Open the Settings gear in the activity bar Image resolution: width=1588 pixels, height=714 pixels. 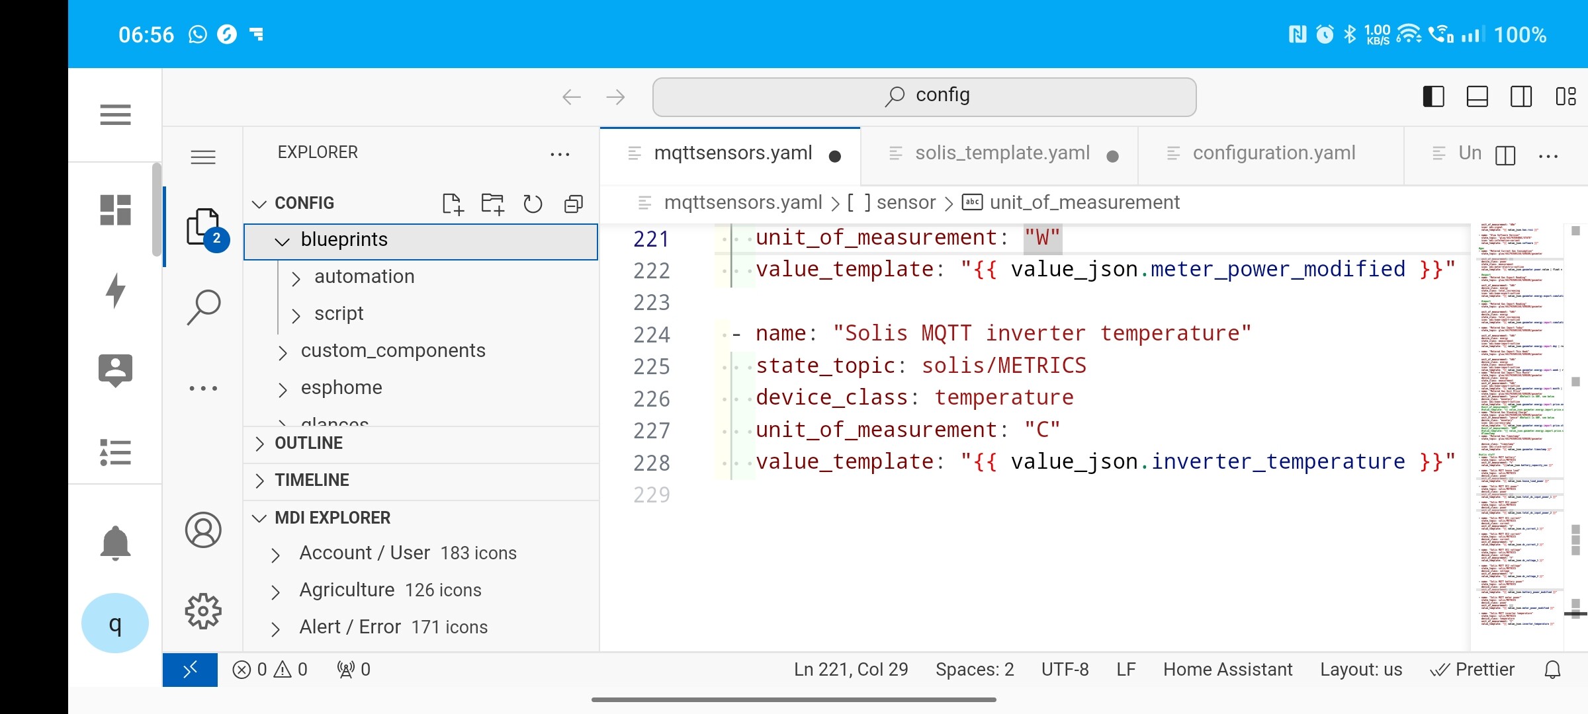[x=203, y=611]
